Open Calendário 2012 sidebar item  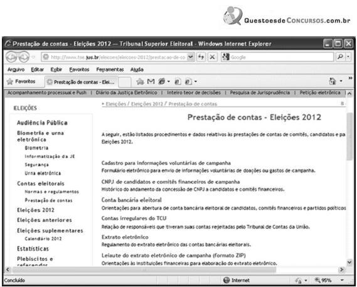(43, 239)
